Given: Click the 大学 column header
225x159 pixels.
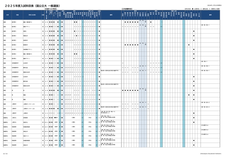Looking at the screenshot, I should click(7, 15).
